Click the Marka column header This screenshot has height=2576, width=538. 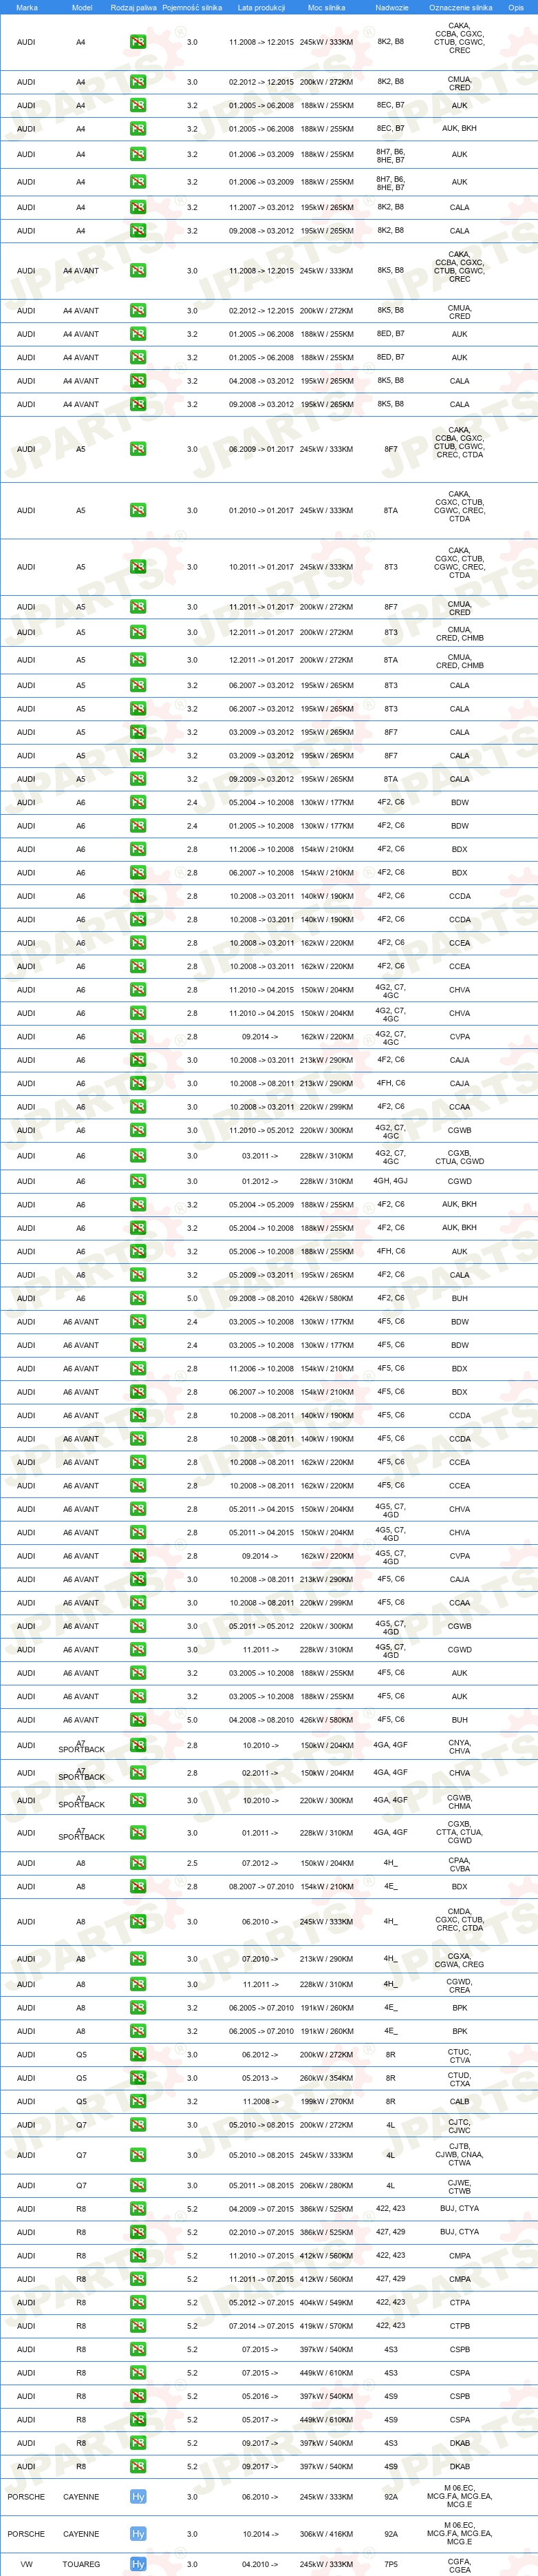(27, 7)
